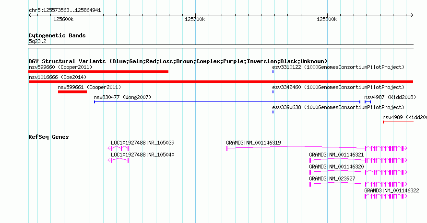427x223 pixels.
Task: Click the 125600k ruler tick label
Action: pyautogui.click(x=63, y=19)
